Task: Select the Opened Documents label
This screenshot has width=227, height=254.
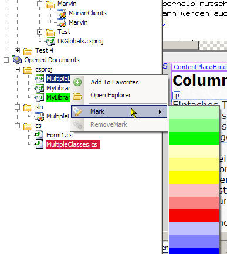Action: (52, 60)
